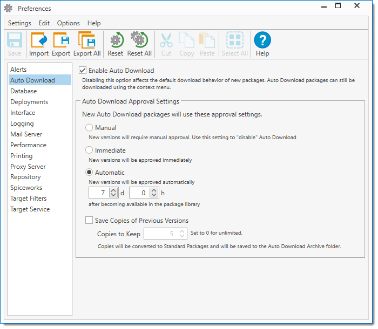The image size is (378, 329).
Task: Select the Immediate approval radio button
Action: click(x=90, y=150)
